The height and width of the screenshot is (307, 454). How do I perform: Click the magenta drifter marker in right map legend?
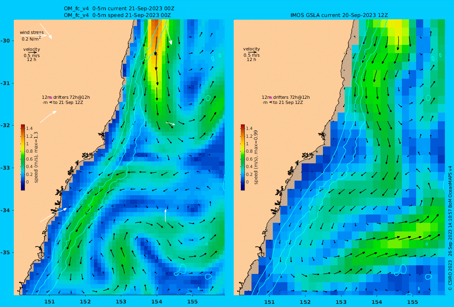271,98
